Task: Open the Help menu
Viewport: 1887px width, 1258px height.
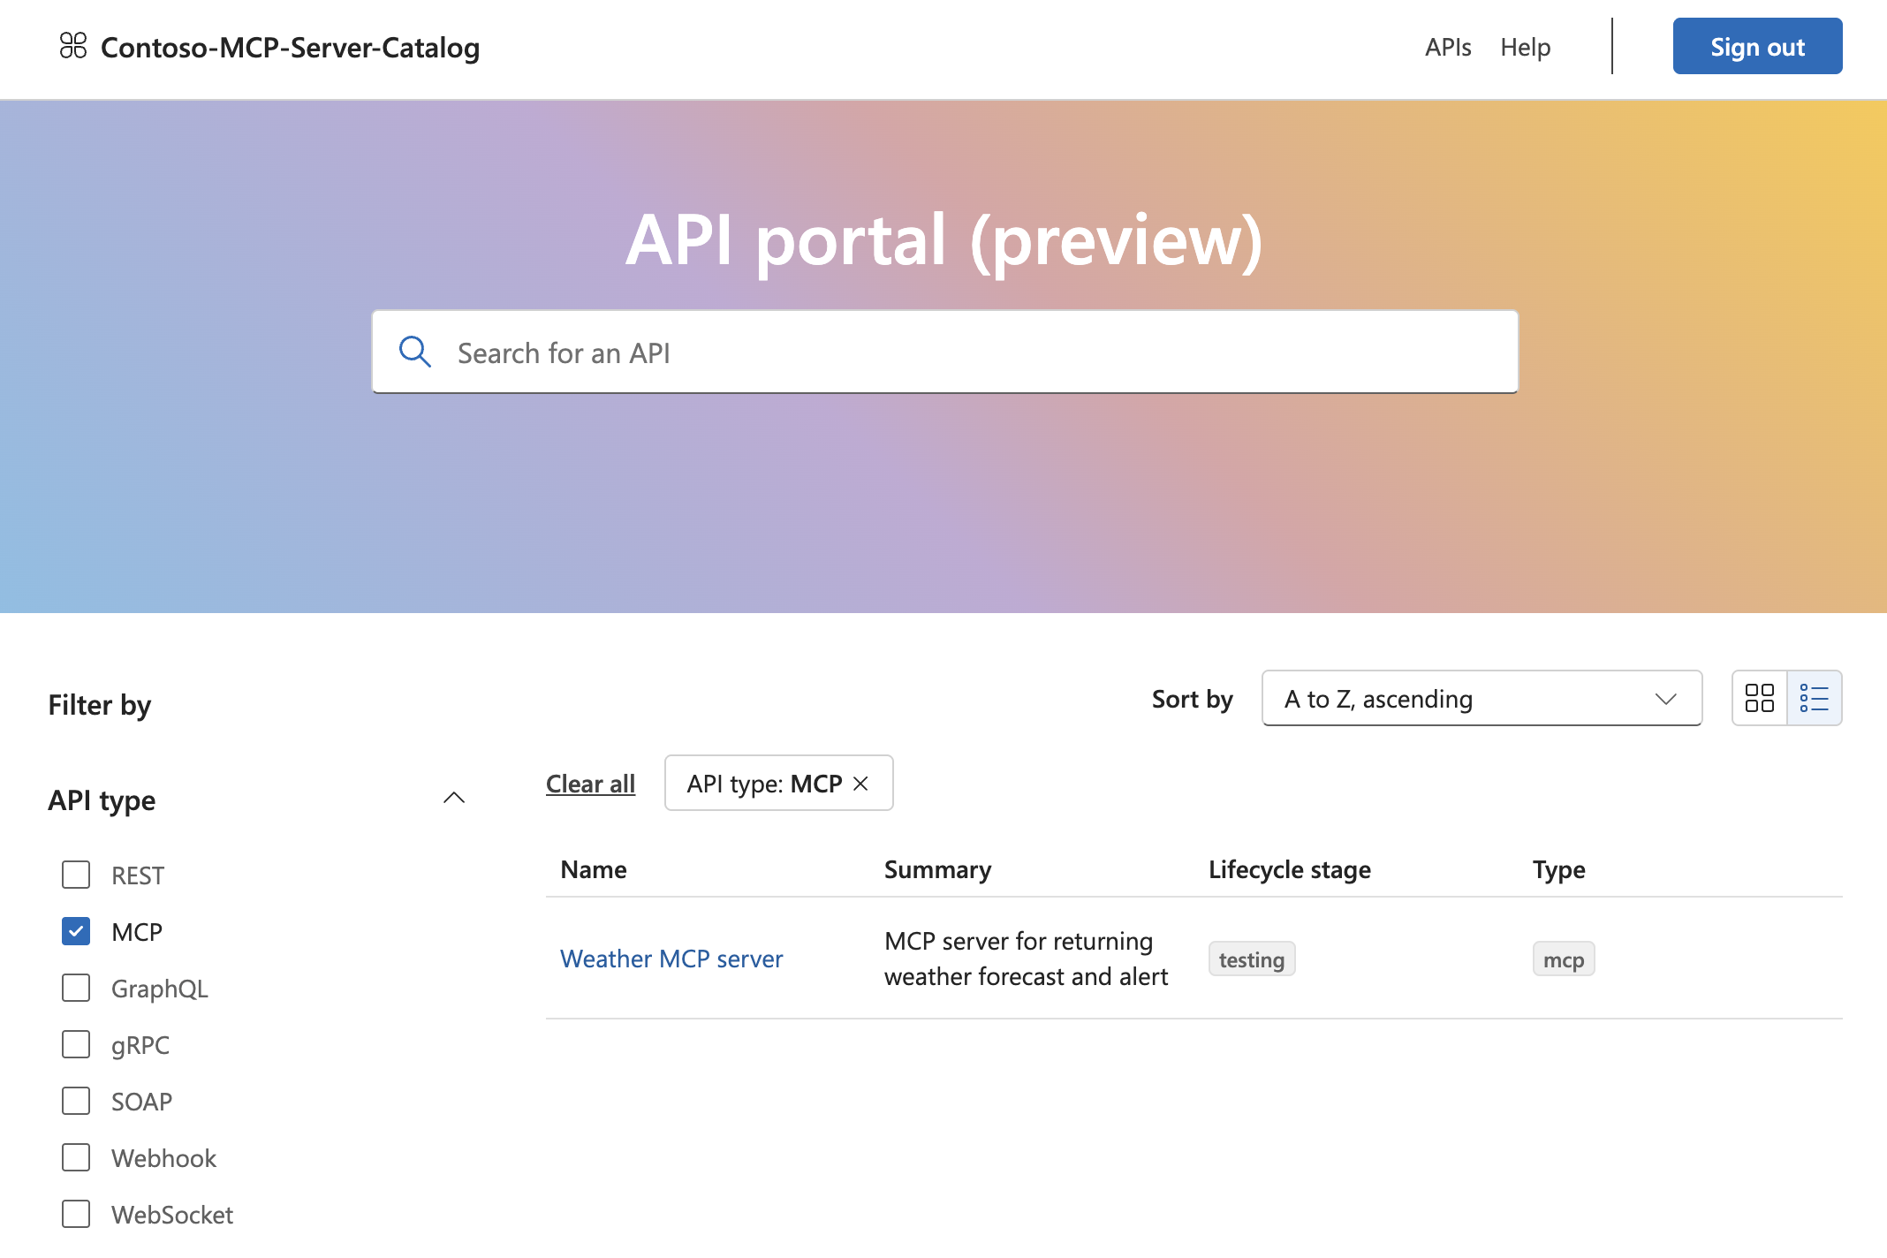Action: pyautogui.click(x=1525, y=46)
